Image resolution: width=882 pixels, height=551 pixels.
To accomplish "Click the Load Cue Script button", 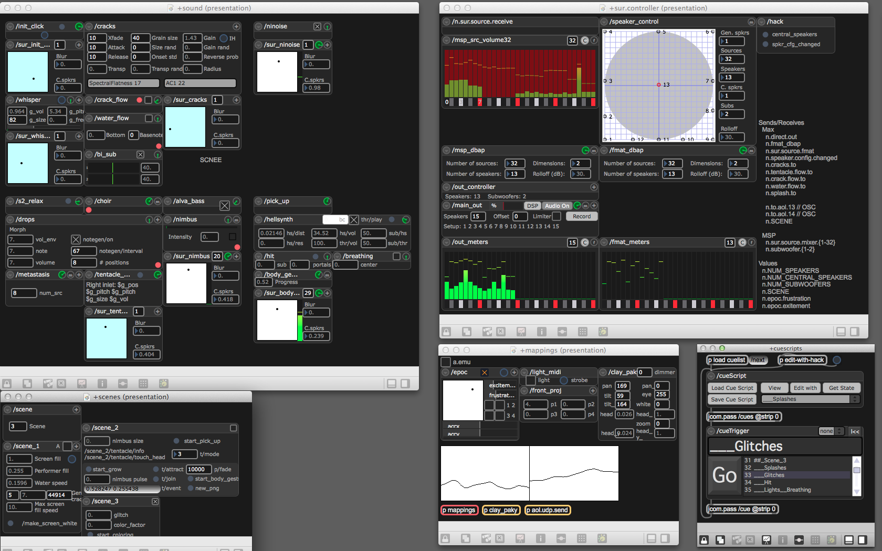I will [732, 388].
